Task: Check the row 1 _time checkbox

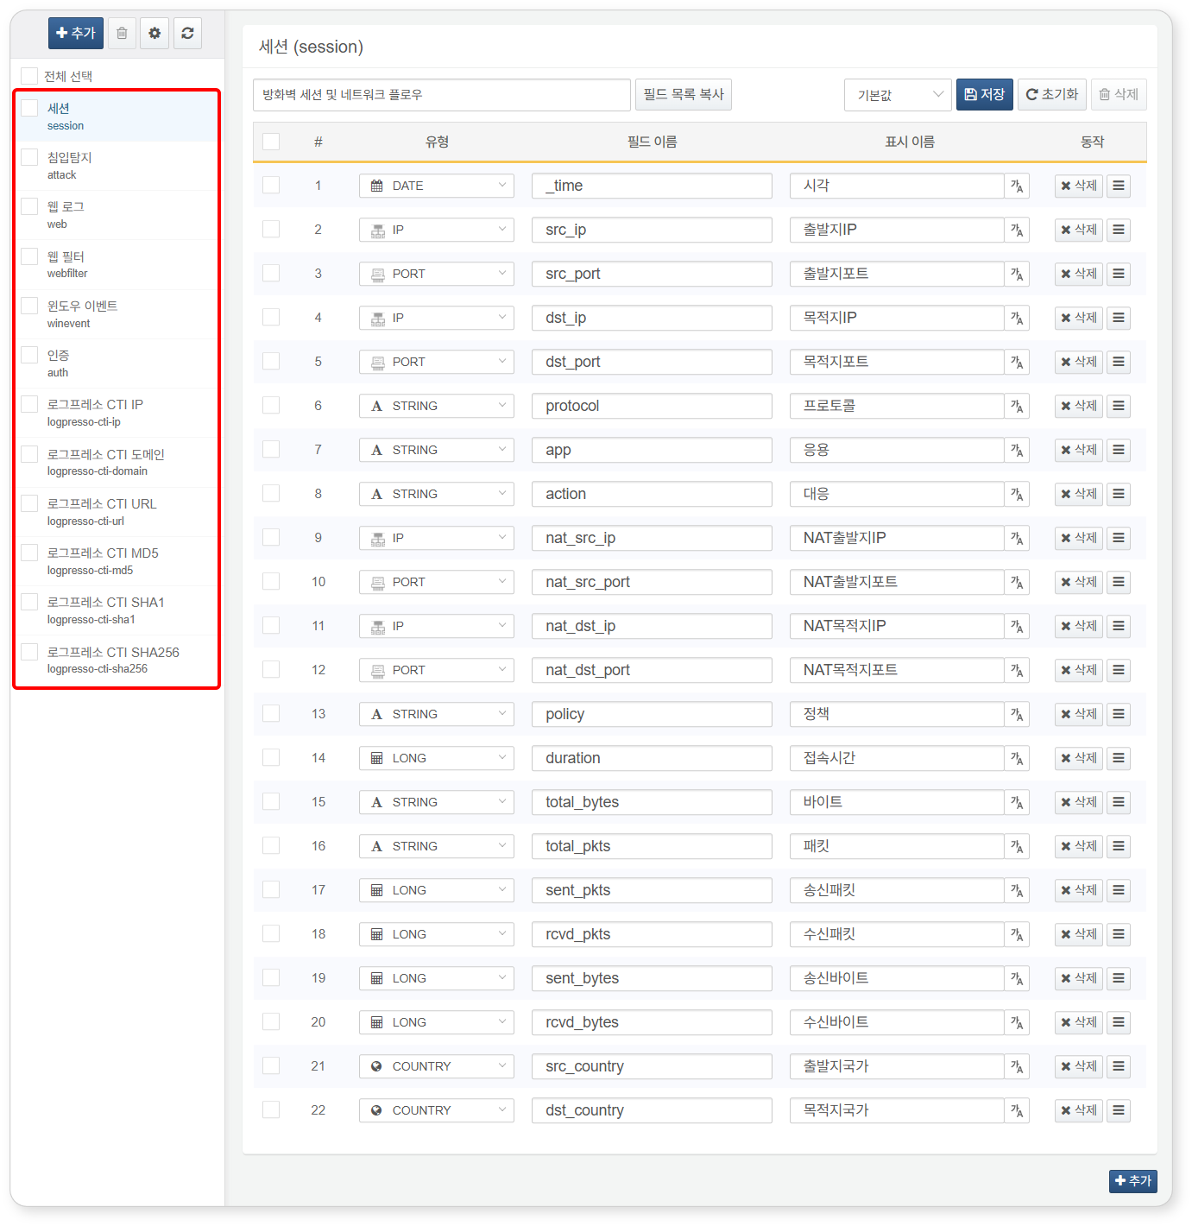Action: (x=271, y=185)
